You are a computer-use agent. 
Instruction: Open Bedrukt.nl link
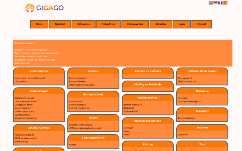point(129,108)
